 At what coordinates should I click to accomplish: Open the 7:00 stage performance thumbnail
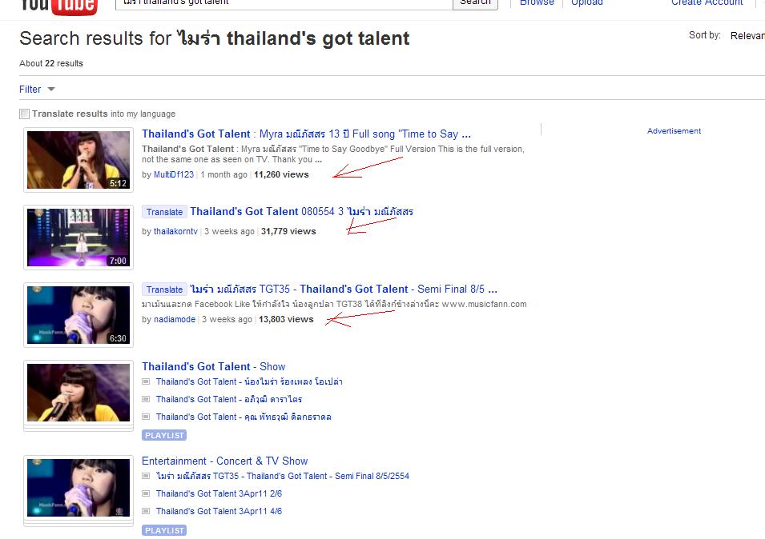pyautogui.click(x=79, y=238)
